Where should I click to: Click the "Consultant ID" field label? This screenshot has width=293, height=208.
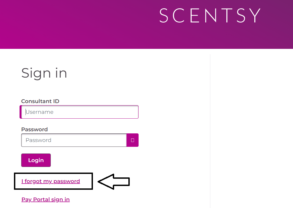[40, 101]
